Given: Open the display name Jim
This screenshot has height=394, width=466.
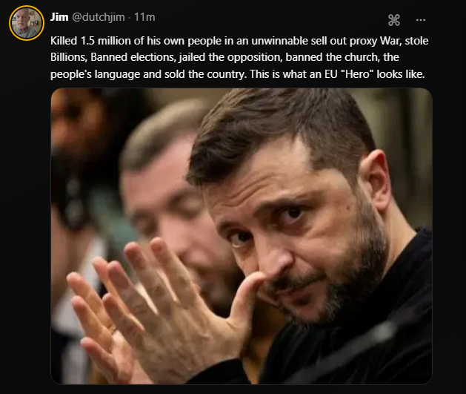Looking at the screenshot, I should [x=59, y=17].
